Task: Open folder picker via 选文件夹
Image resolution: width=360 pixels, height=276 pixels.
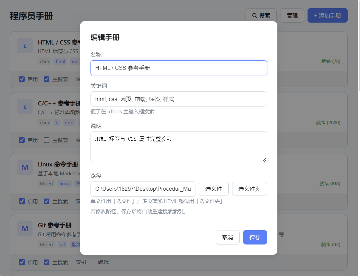Action: pyautogui.click(x=249, y=189)
